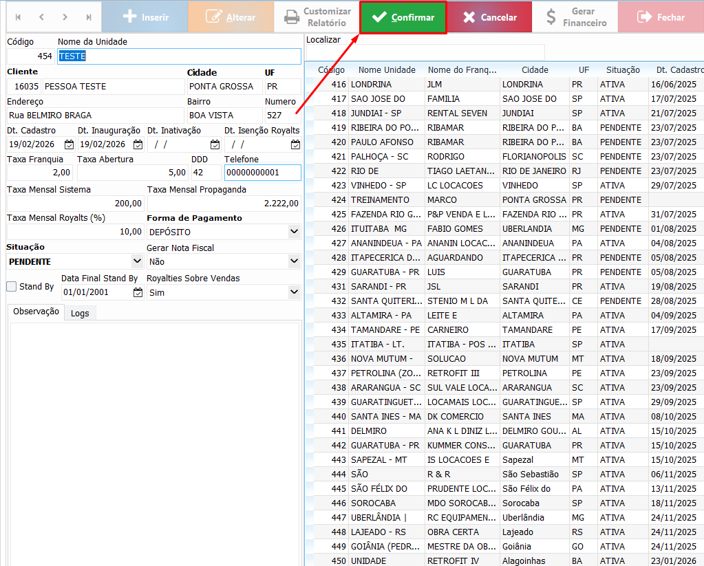The width and height of the screenshot is (704, 566).
Task: Jump to the last record arrow
Action: pyautogui.click(x=89, y=17)
